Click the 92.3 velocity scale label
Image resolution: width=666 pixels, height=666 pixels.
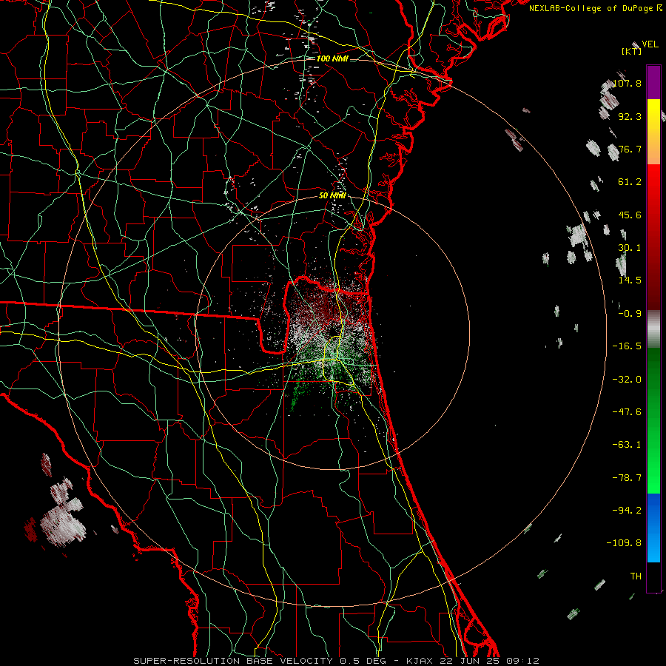[x=630, y=116]
